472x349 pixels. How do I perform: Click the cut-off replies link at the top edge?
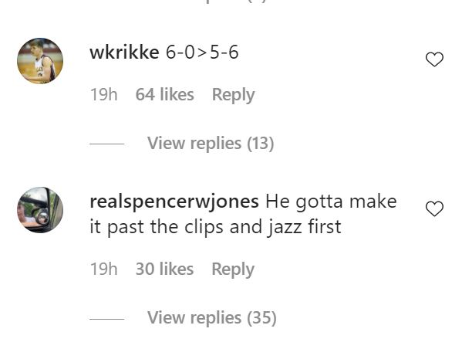(x=234, y=2)
